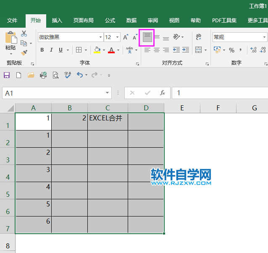Switch to the 公式 tab
The width and height of the screenshot is (268, 253).
coord(110,20)
